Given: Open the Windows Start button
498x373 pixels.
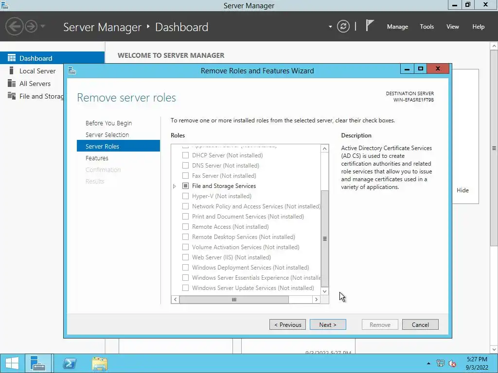Looking at the screenshot, I should pyautogui.click(x=12, y=363).
